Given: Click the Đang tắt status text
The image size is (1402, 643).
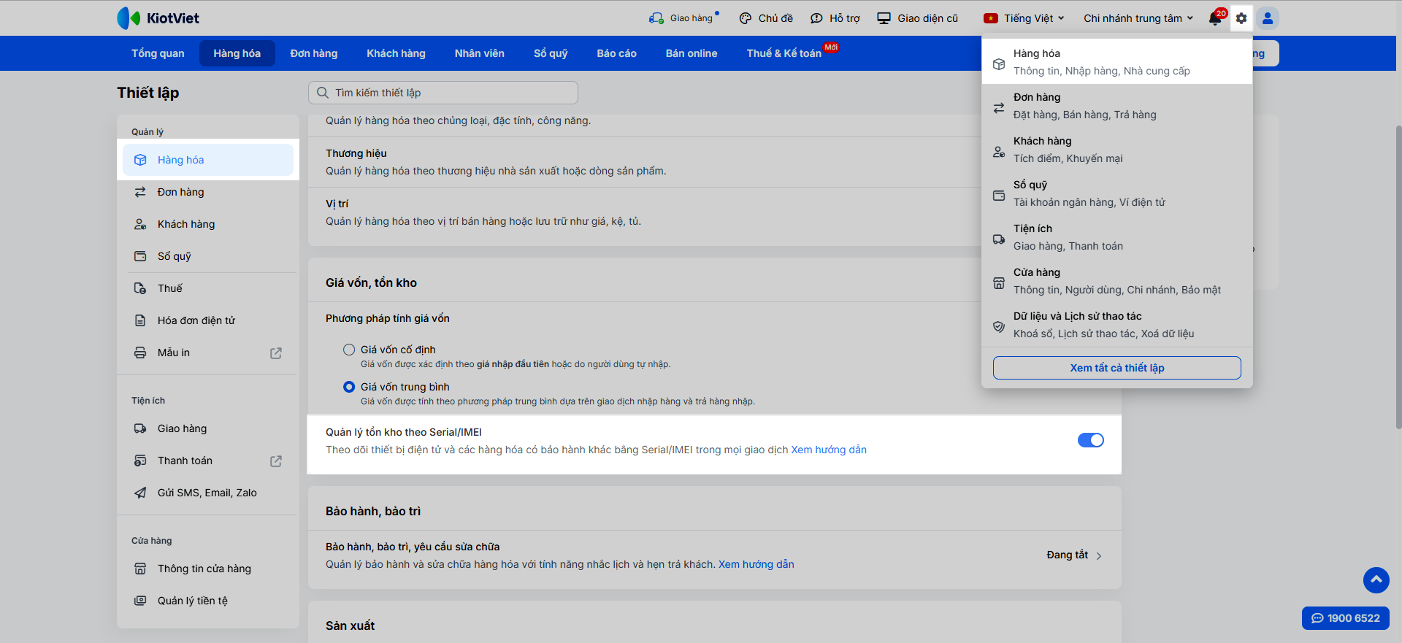Looking at the screenshot, I should pos(1067,555).
